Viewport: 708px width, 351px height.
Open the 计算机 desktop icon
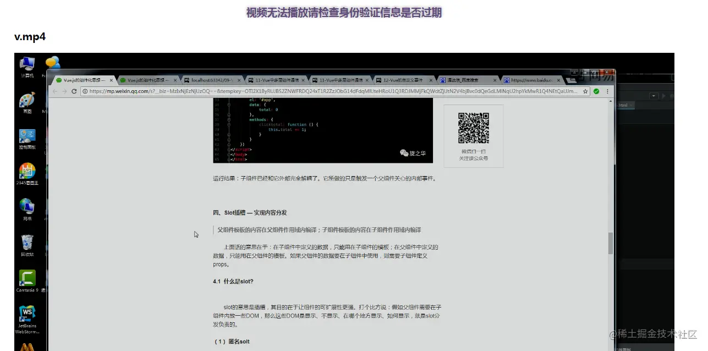[x=27, y=67]
